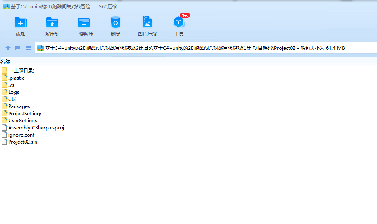Click the folder icon beside UserSettings
The image size is (377, 224).
pyautogui.click(x=4, y=120)
